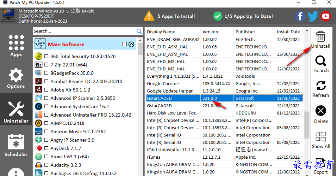Open the Twitter bird icon
This screenshot has width=336, height=176.
tap(313, 16)
